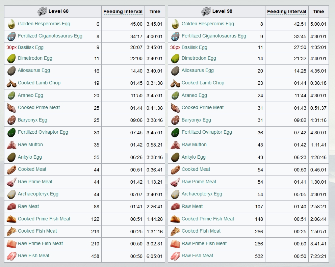Click the creature head icon beside Level 60
335x267 pixels.
tap(42, 11)
